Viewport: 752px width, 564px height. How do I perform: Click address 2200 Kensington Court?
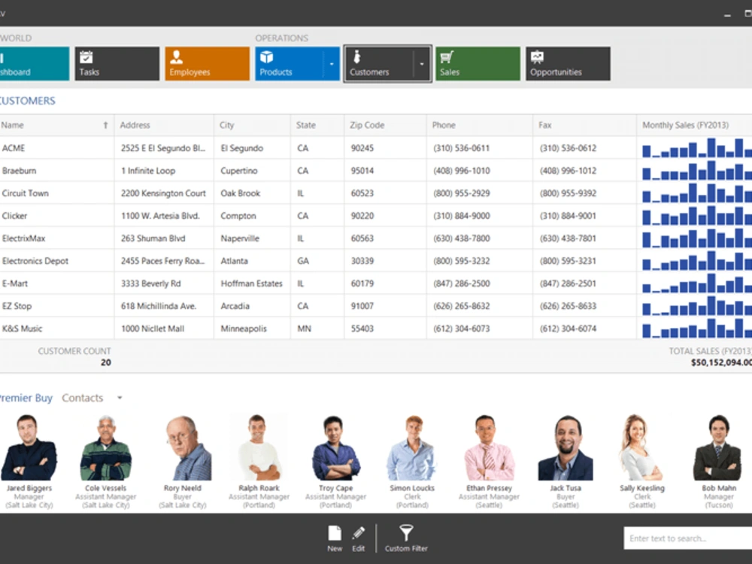pos(163,193)
